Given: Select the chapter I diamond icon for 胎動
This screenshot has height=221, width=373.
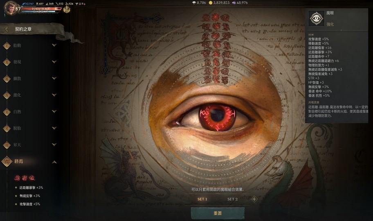Looking at the screenshot, I should (x=7, y=45).
